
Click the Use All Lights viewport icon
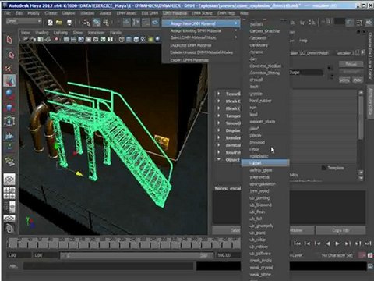[x=150, y=39]
